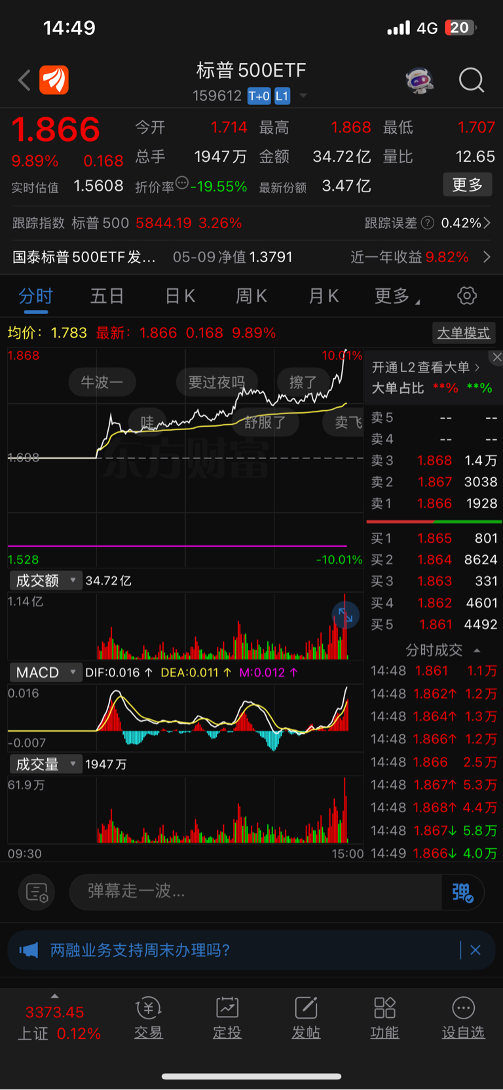Image resolution: width=503 pixels, height=1090 pixels.
Task: Open the 发帖 post icon
Action: click(306, 1019)
